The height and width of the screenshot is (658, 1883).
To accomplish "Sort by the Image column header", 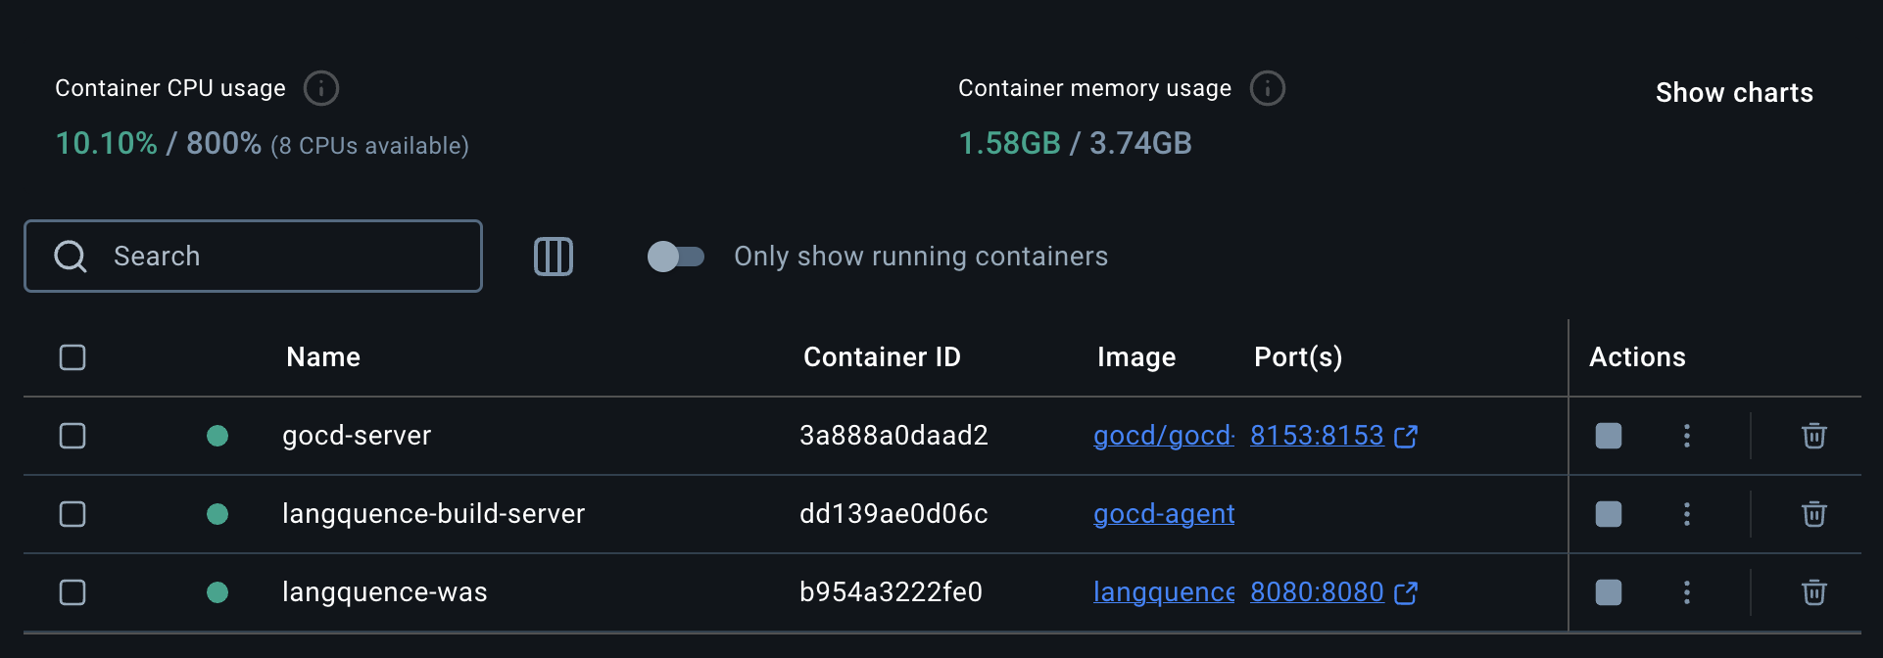I will [1136, 357].
